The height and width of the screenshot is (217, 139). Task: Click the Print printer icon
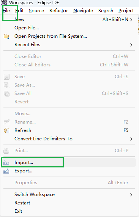tap(6, 151)
